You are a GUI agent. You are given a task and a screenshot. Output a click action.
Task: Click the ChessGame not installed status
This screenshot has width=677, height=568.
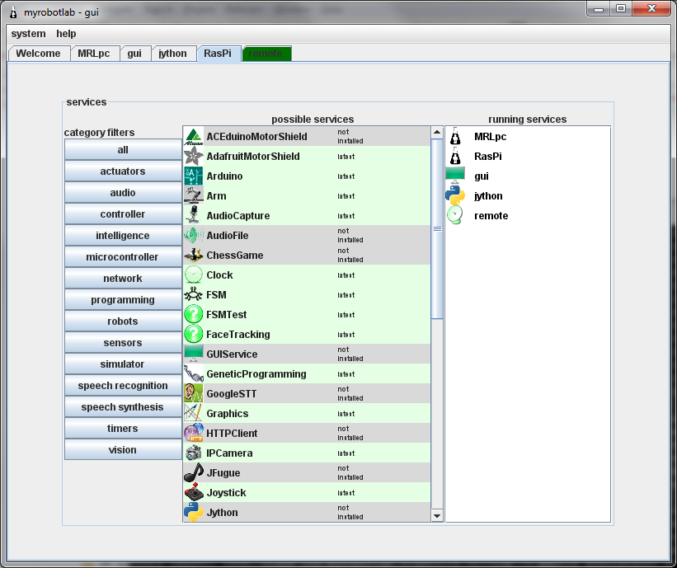(350, 255)
